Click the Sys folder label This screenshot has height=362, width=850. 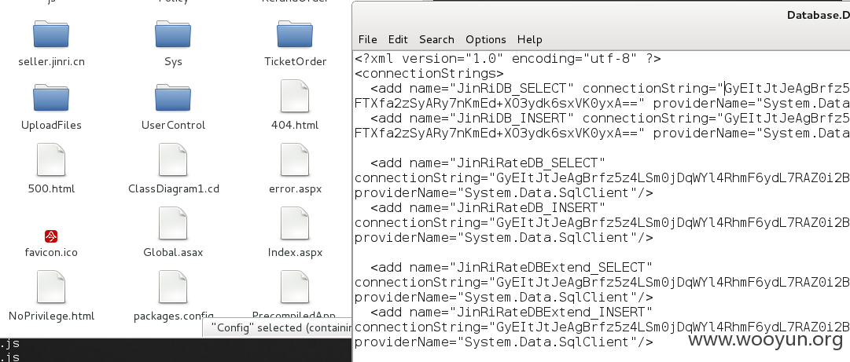(x=173, y=62)
